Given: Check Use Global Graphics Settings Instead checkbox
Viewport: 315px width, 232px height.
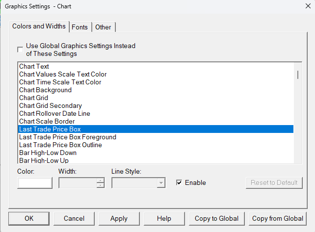Looking at the screenshot, I should (x=20, y=50).
